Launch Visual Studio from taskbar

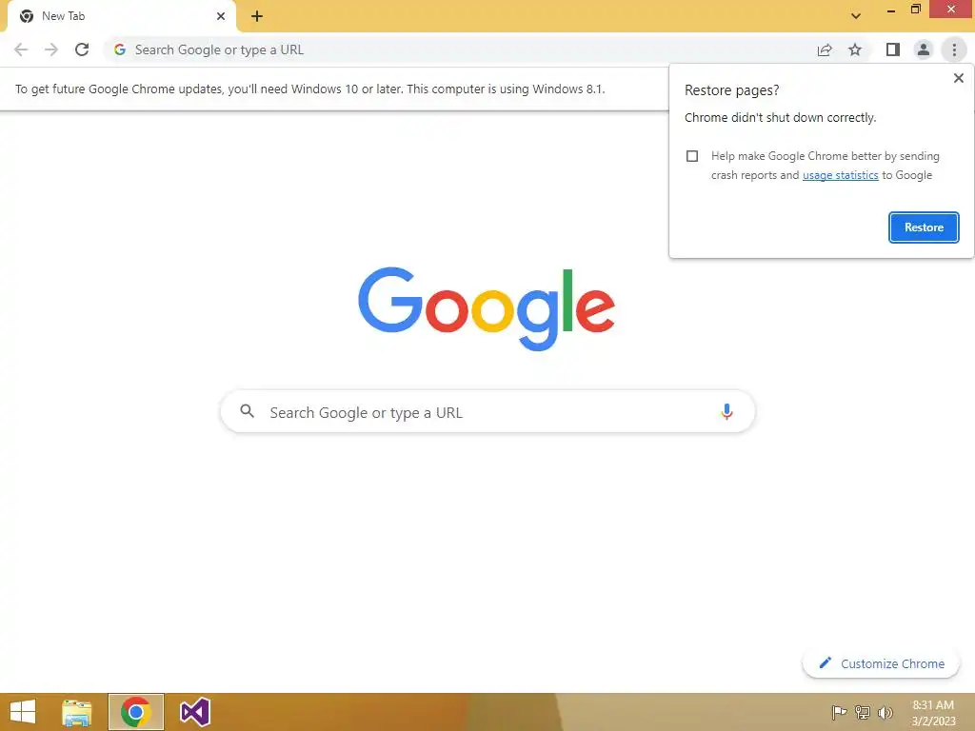(194, 712)
